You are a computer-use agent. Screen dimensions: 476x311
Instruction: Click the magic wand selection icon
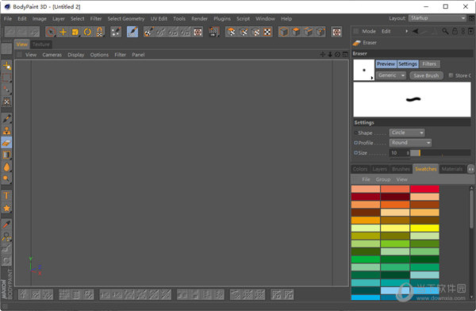[x=6, y=90]
